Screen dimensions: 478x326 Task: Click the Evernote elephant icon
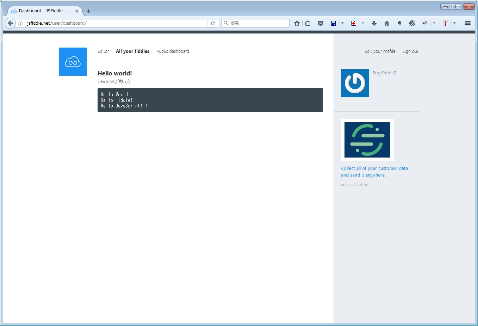(399, 23)
